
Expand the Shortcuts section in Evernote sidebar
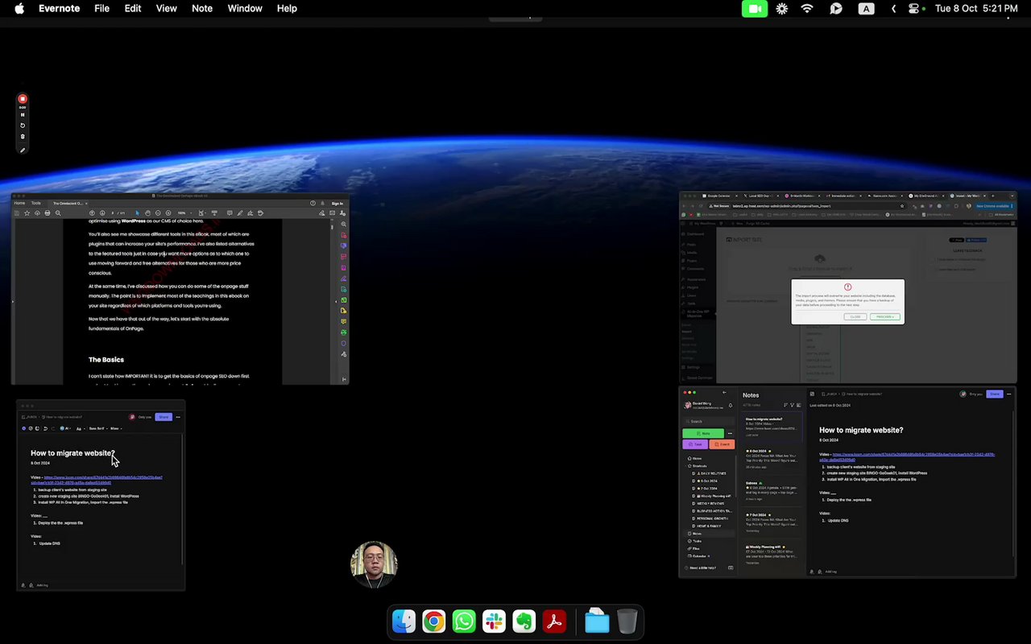(x=698, y=465)
